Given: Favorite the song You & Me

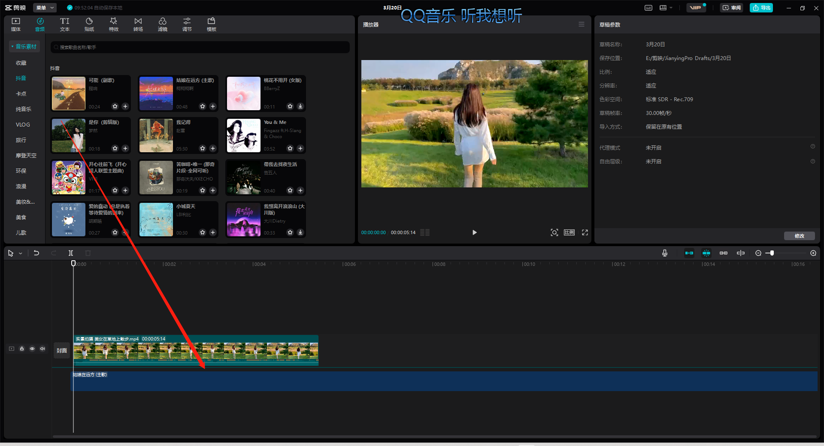Looking at the screenshot, I should 290,148.
